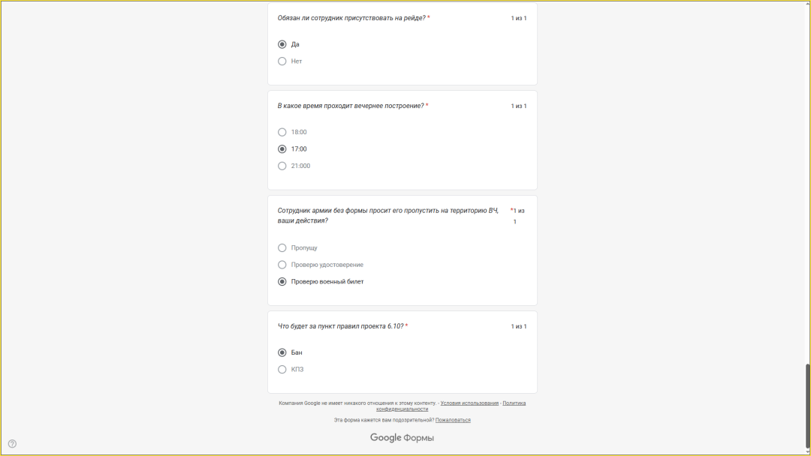Select the "Да" radio option
The width and height of the screenshot is (811, 456).
tap(282, 44)
